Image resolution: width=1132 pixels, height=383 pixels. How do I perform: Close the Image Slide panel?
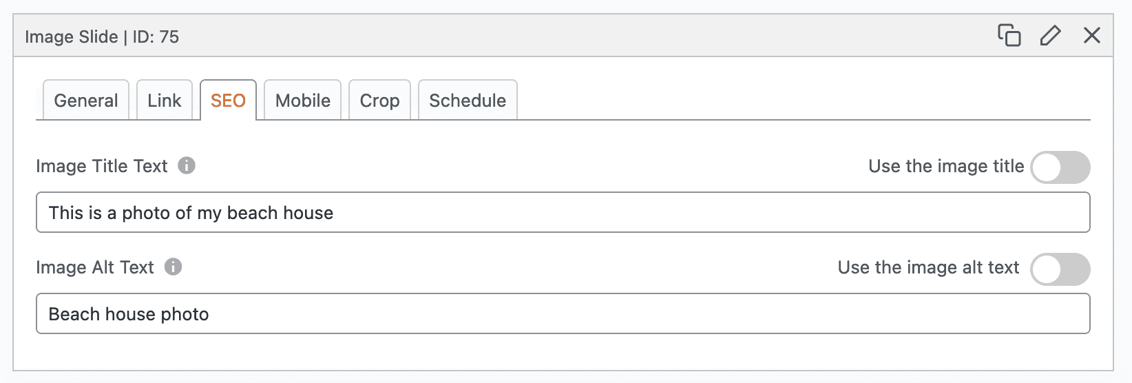pyautogui.click(x=1091, y=35)
